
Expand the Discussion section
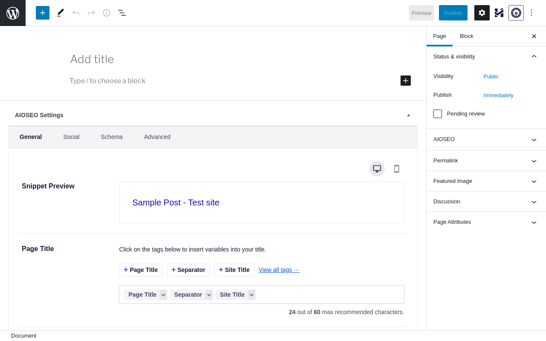coord(486,202)
